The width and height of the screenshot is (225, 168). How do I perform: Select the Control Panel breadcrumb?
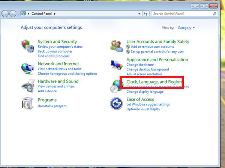point(42,13)
